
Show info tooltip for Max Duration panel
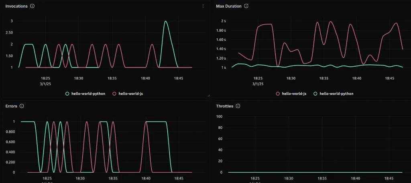tap(246, 6)
